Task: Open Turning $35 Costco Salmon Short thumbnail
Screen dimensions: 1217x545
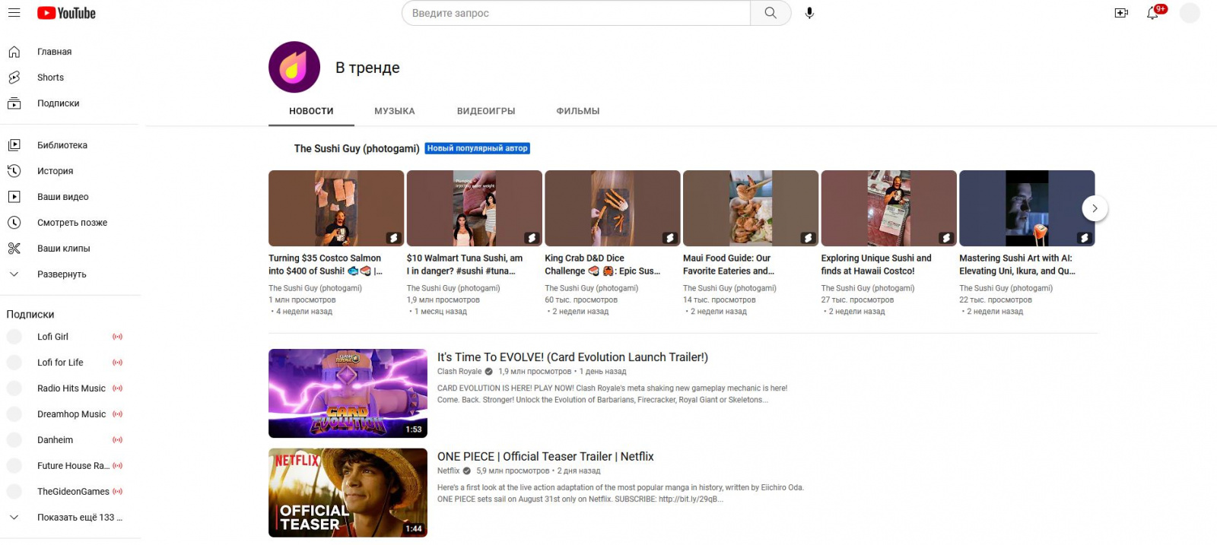Action: point(336,208)
